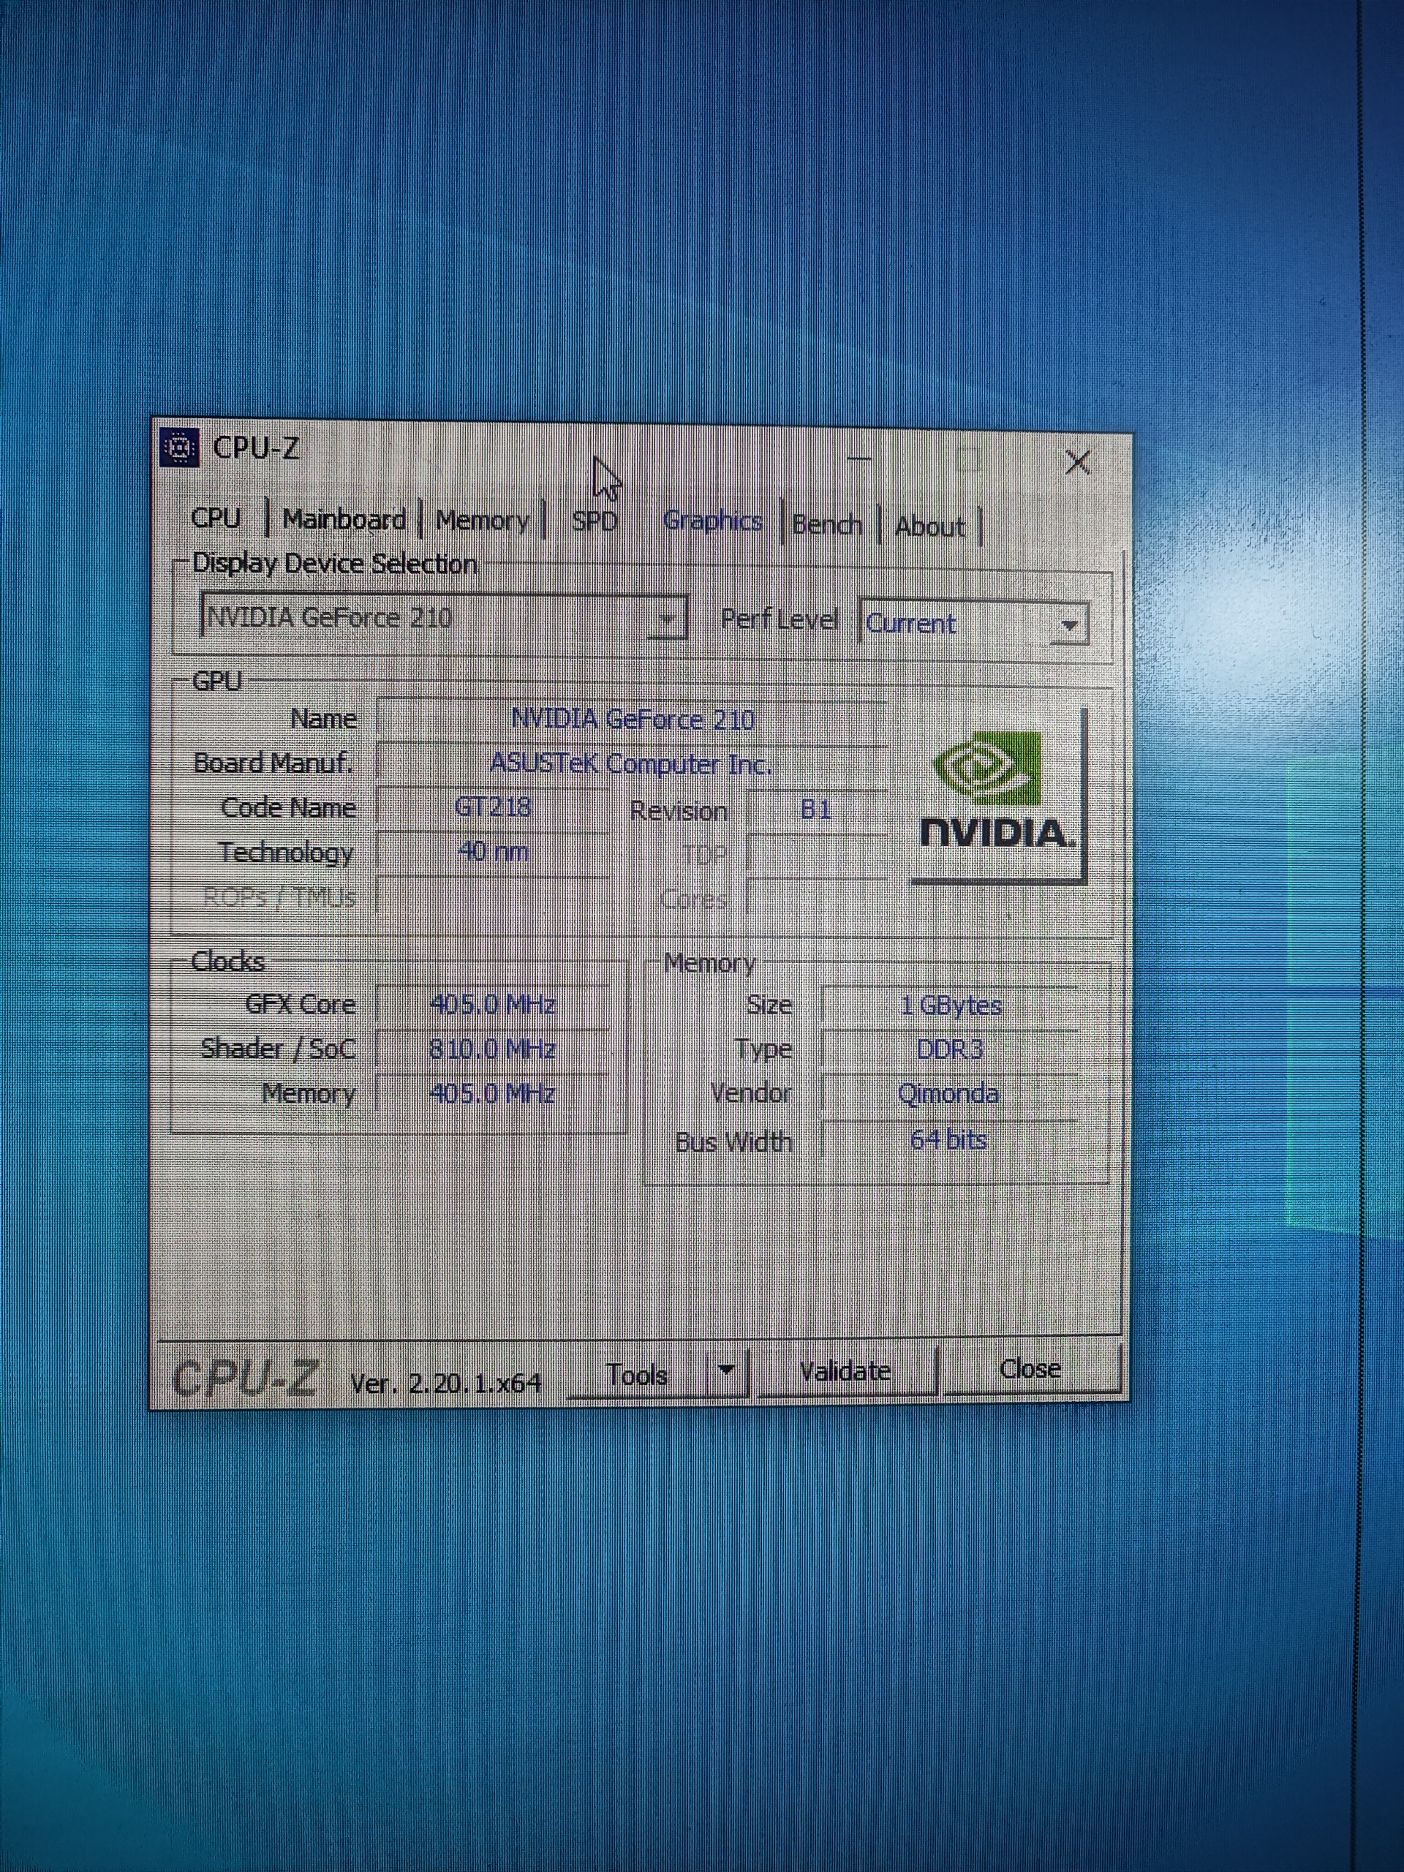Select the SPD tab

coord(594,521)
